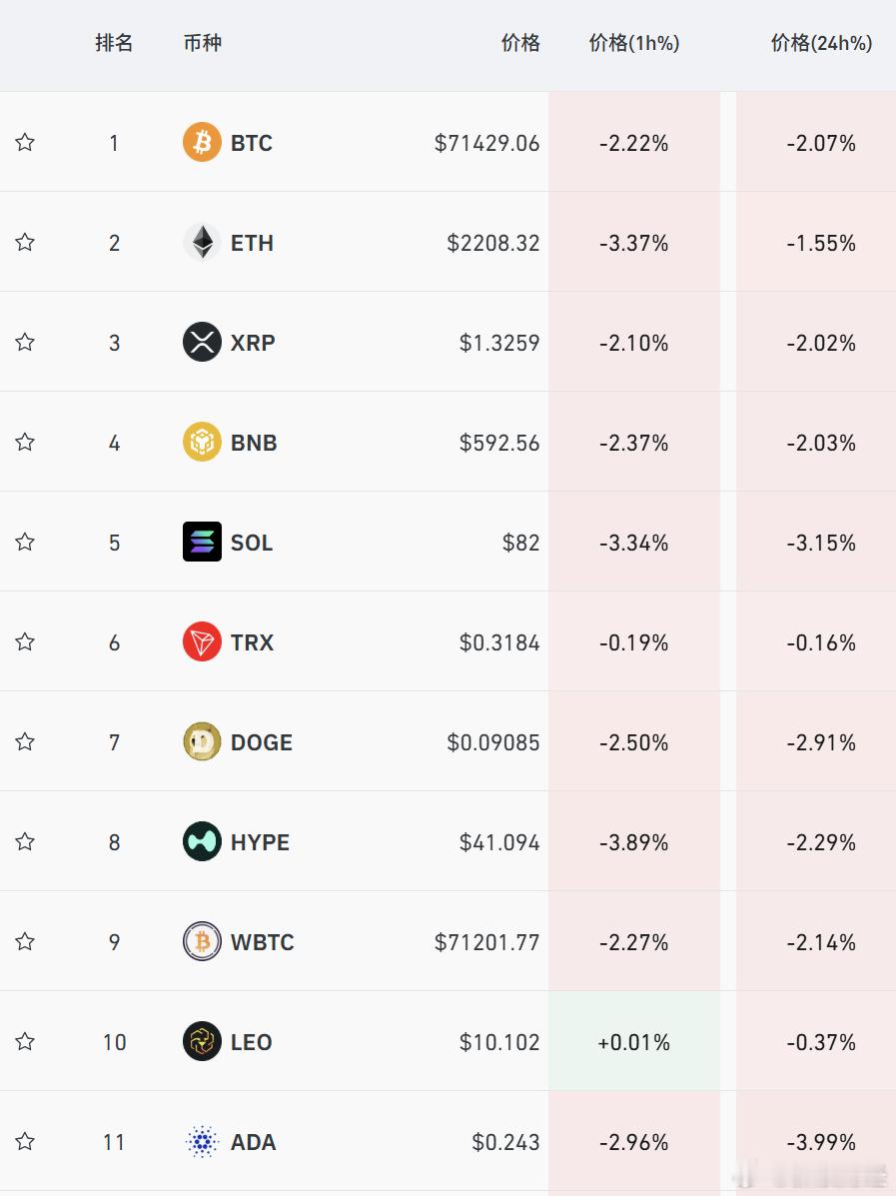This screenshot has height=1196, width=896.
Task: Favorite BTC with its star toggle
Action: point(25,142)
